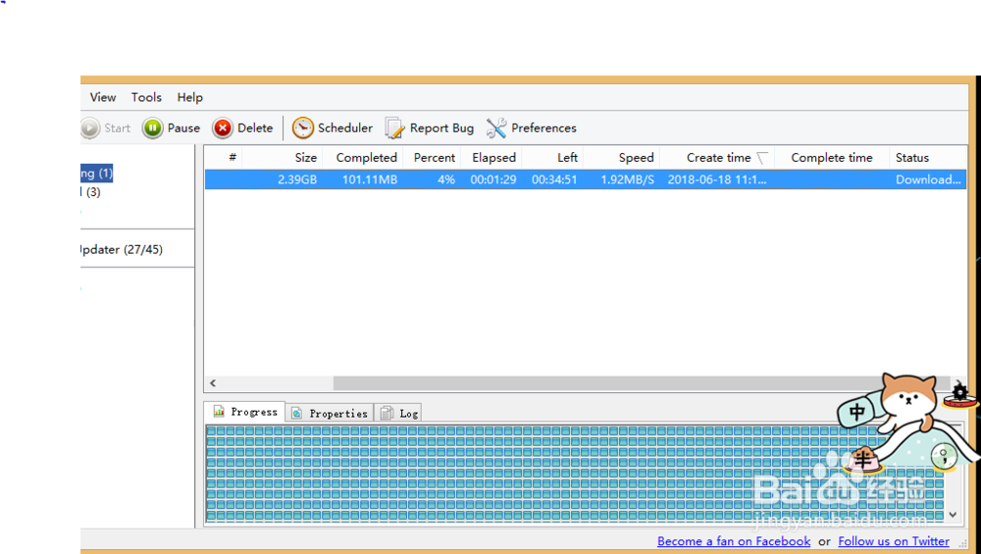The height and width of the screenshot is (554, 981).
Task: Open Follow us on Twitter link
Action: coord(894,541)
